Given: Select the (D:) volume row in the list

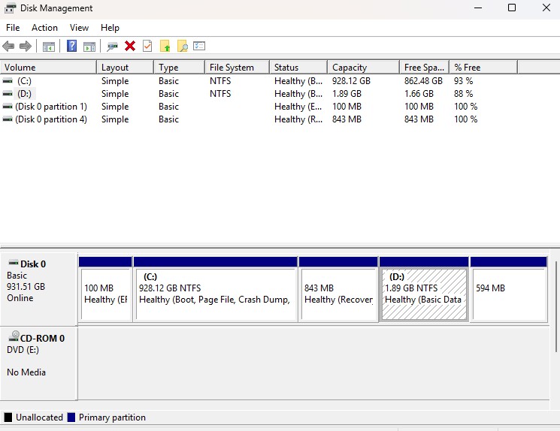Looking at the screenshot, I should 24,94.
